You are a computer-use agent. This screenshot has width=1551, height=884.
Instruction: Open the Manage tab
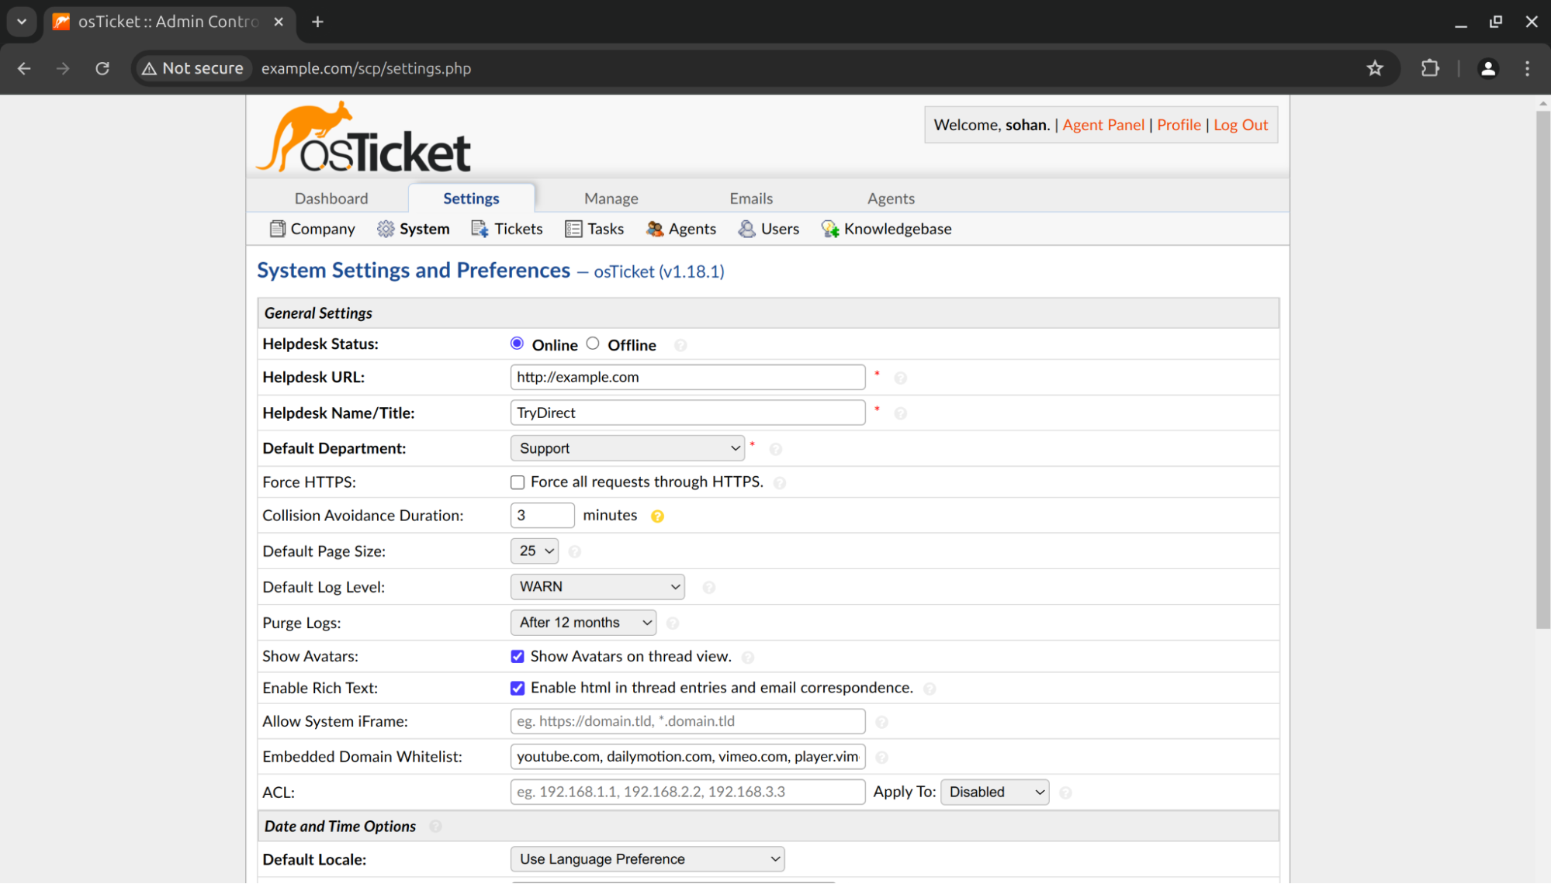611,198
